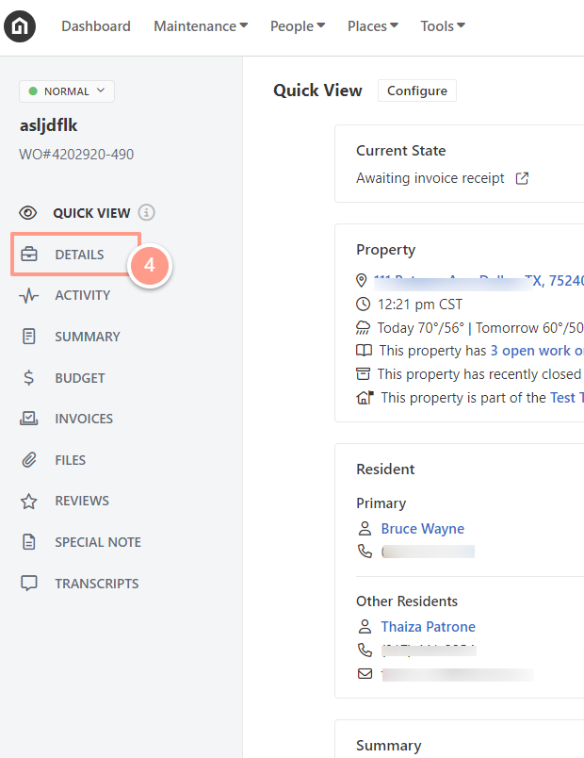This screenshot has height=758, width=584.
Task: Go to the Dashboard menu item
Action: click(96, 26)
